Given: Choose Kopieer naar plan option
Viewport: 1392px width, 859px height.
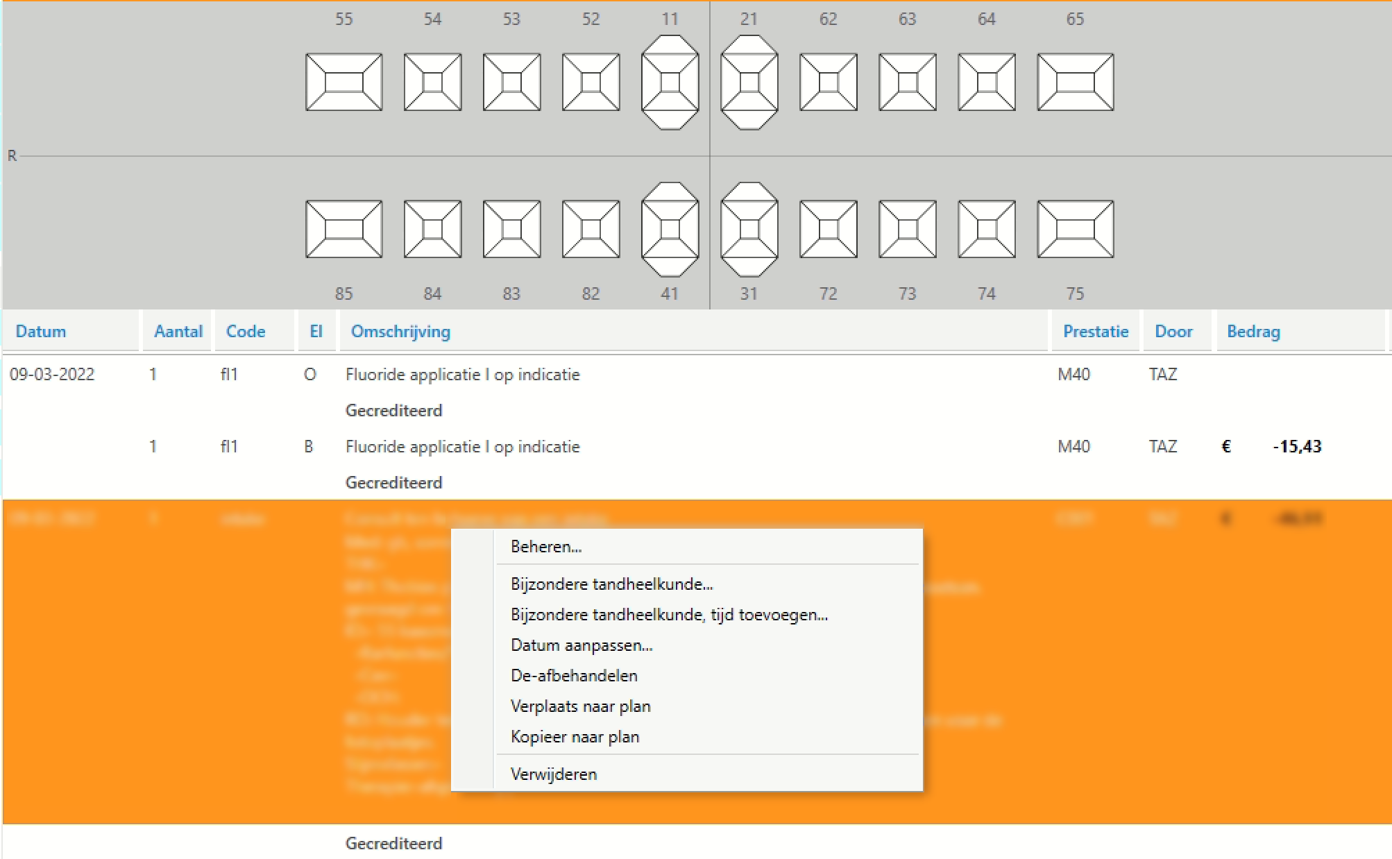Looking at the screenshot, I should coord(687,737).
